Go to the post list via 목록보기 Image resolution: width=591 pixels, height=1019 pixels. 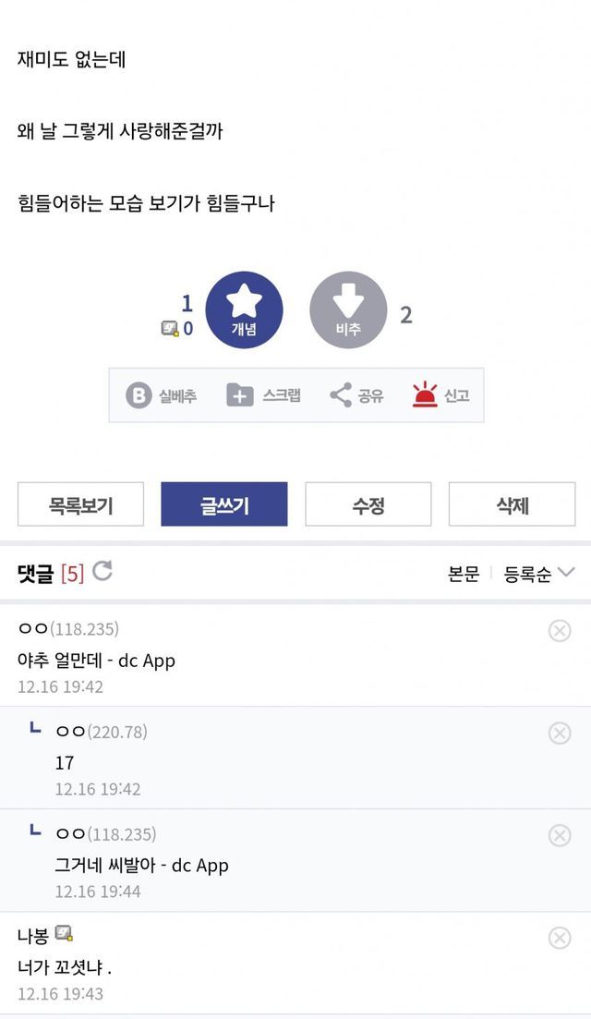81,504
